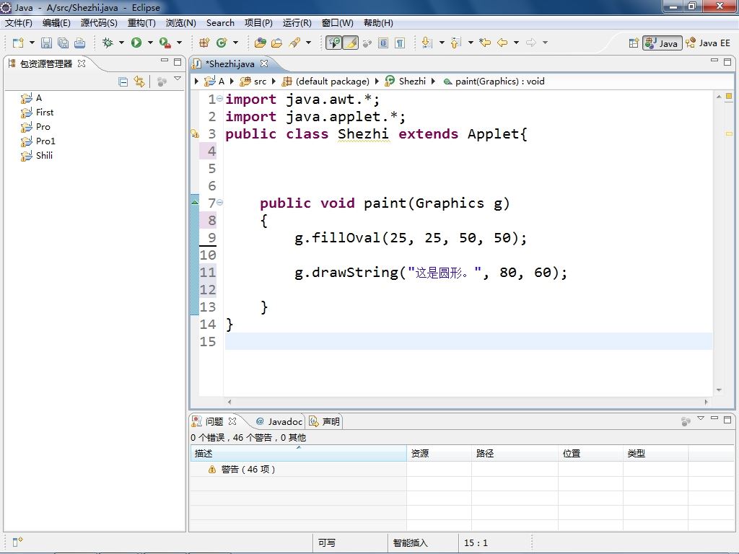The image size is (739, 554).
Task: Open package explorer view menu triangle
Action: tap(178, 79)
